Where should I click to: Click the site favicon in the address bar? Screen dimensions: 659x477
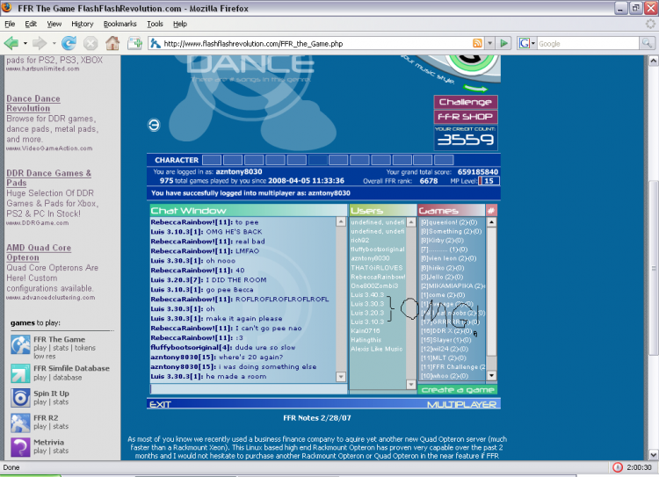156,43
